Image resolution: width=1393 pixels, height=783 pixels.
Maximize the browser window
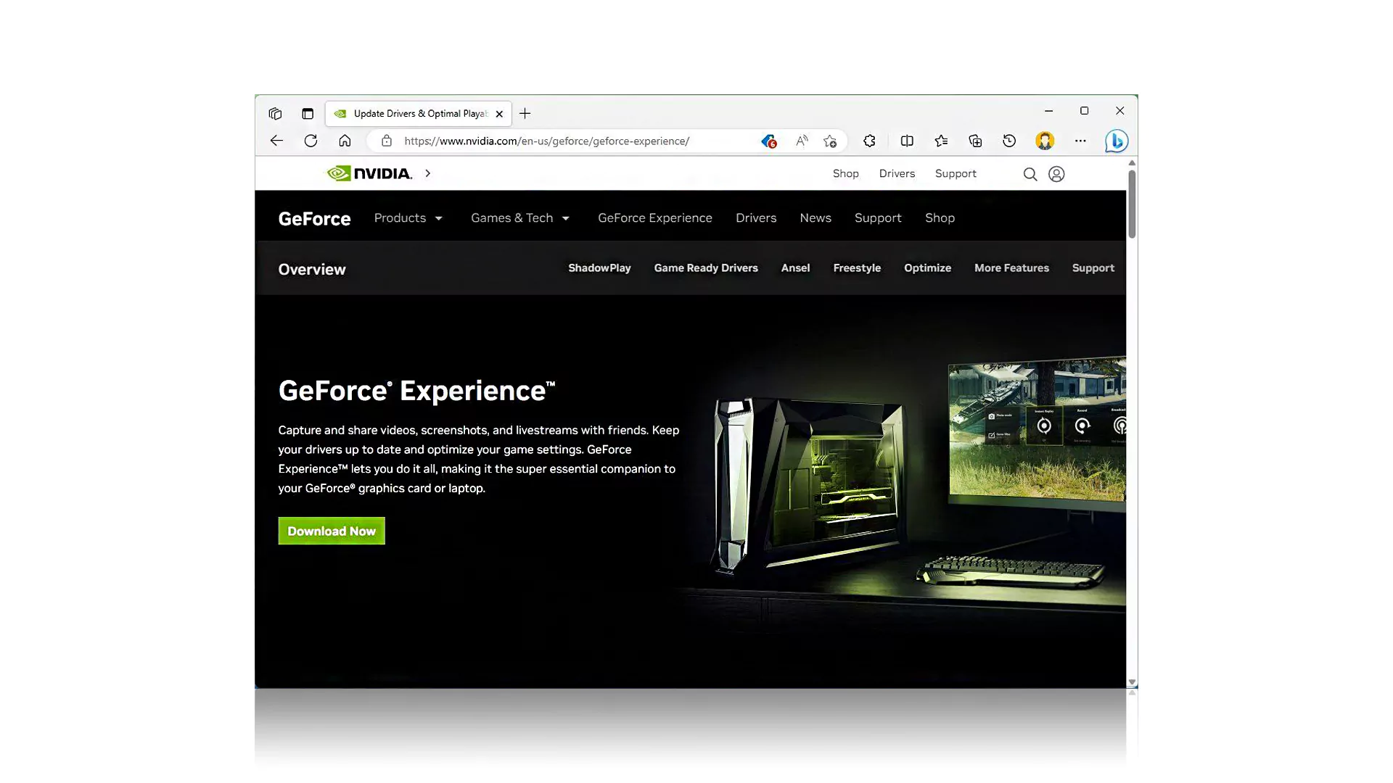[1084, 111]
